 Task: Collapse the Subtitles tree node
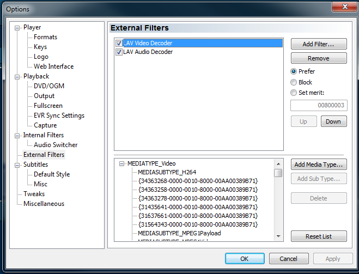tap(17, 165)
